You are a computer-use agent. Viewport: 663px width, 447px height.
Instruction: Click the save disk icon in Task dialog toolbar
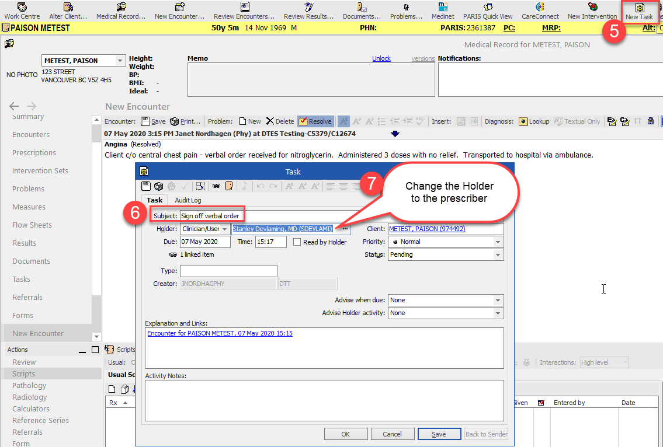146,186
